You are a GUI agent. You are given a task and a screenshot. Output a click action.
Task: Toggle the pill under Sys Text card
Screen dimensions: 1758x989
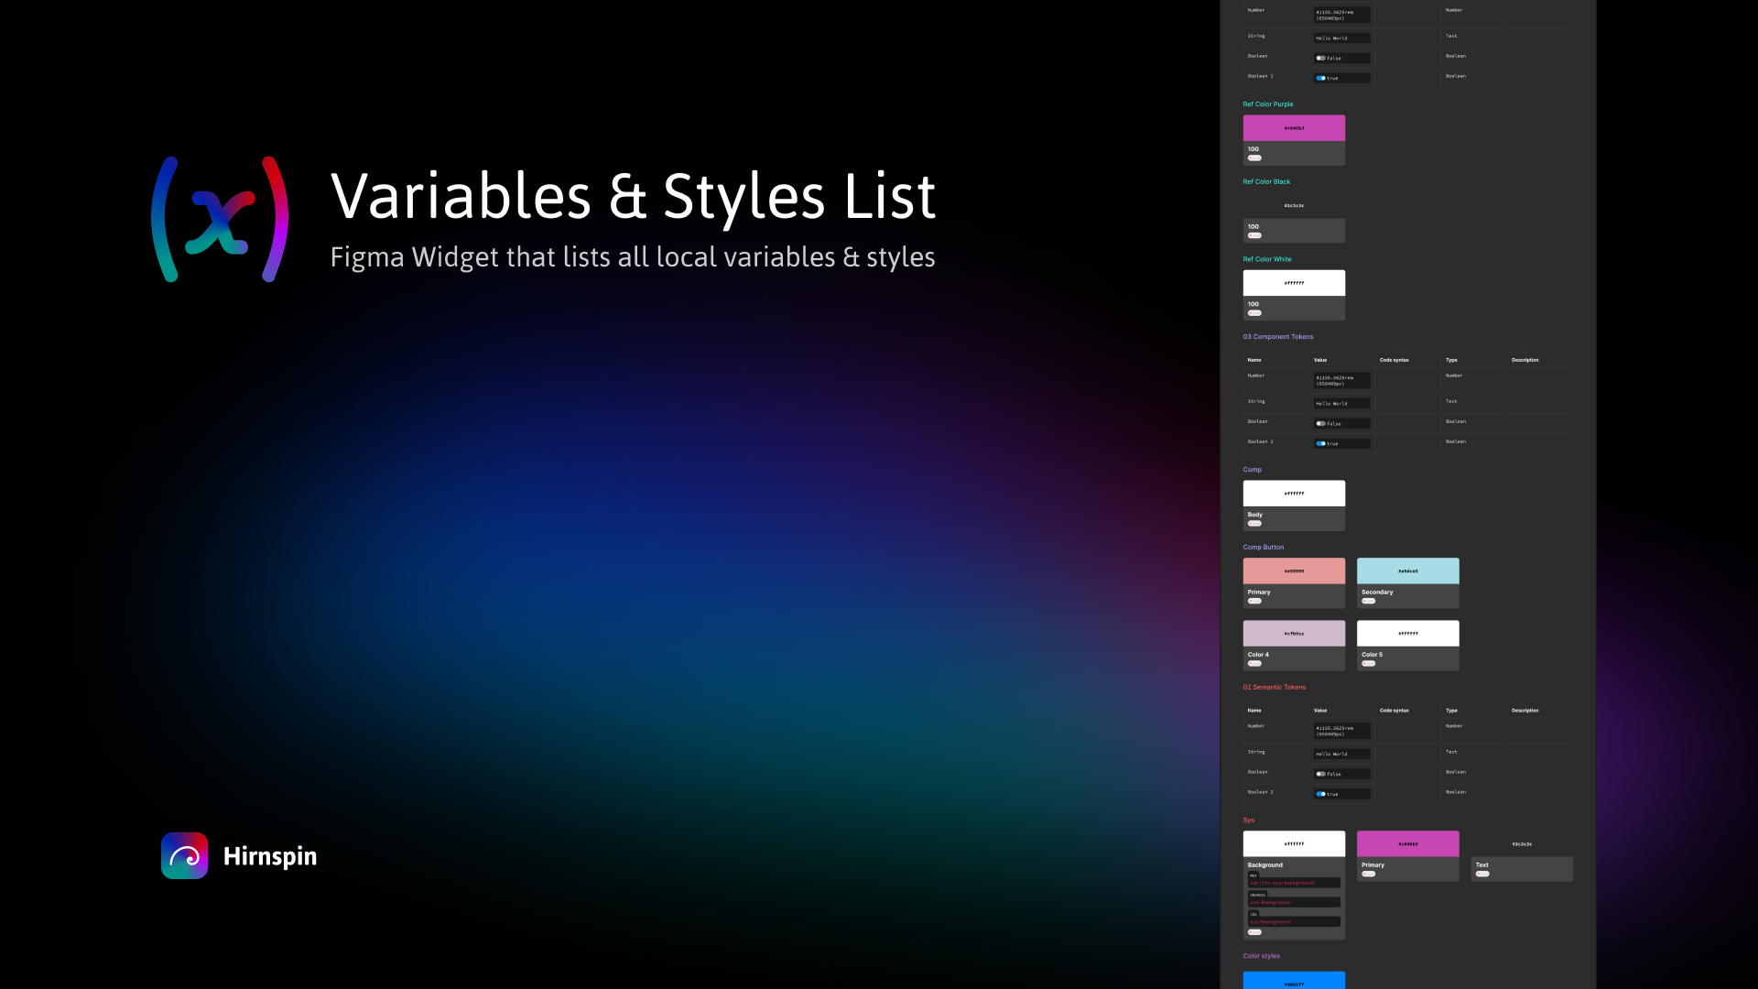coord(1482,874)
